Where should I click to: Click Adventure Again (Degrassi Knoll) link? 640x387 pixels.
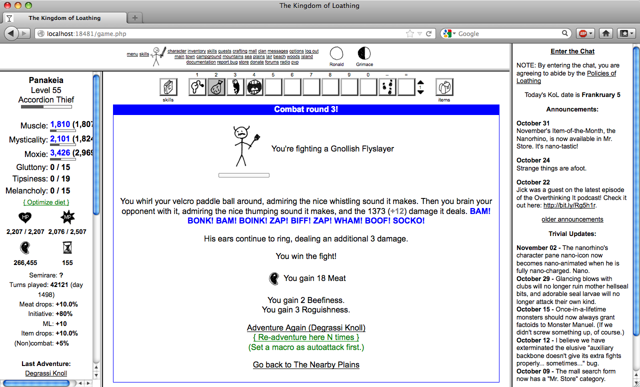[x=306, y=328]
